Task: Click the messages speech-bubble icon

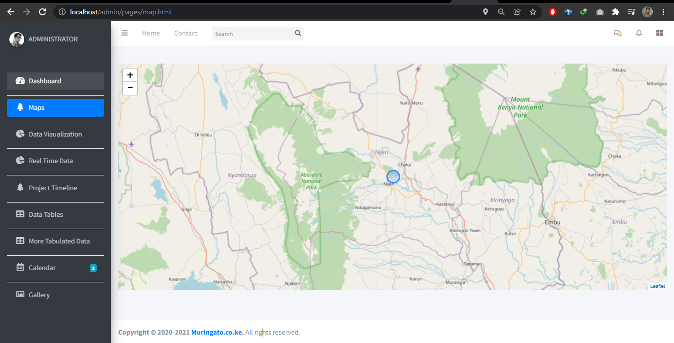Action: [617, 33]
